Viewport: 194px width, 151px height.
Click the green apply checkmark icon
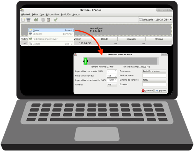[x=55, y=20]
